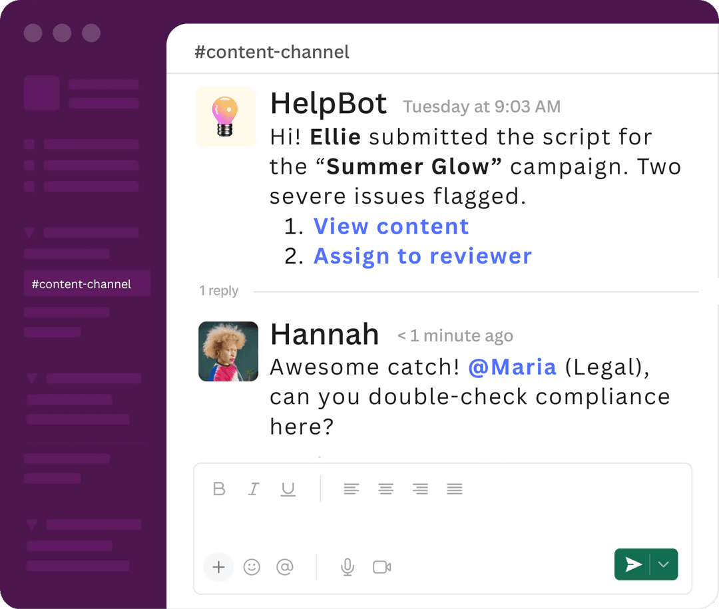Viewport: 719px width, 609px height.
Task: Insert a mention with the @ icon
Action: [285, 567]
